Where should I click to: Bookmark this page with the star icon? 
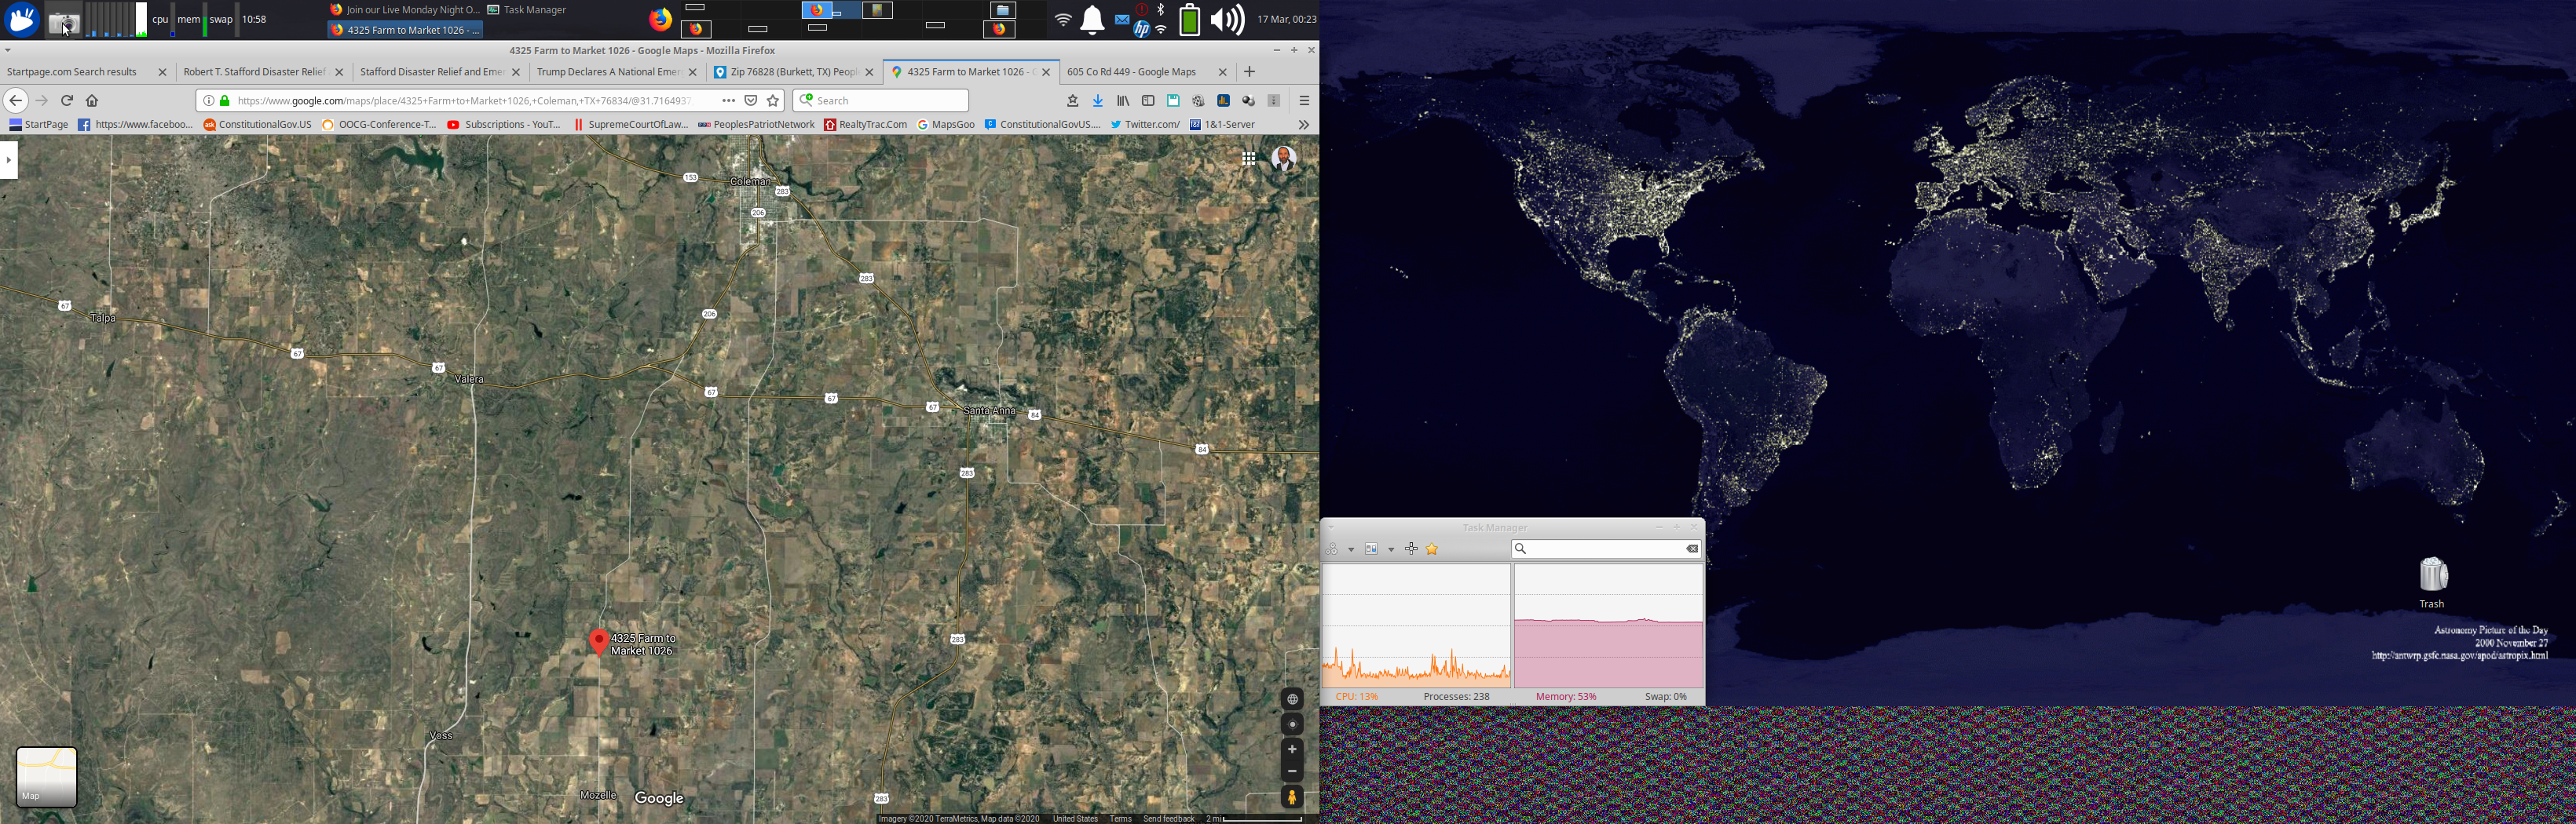click(x=773, y=101)
